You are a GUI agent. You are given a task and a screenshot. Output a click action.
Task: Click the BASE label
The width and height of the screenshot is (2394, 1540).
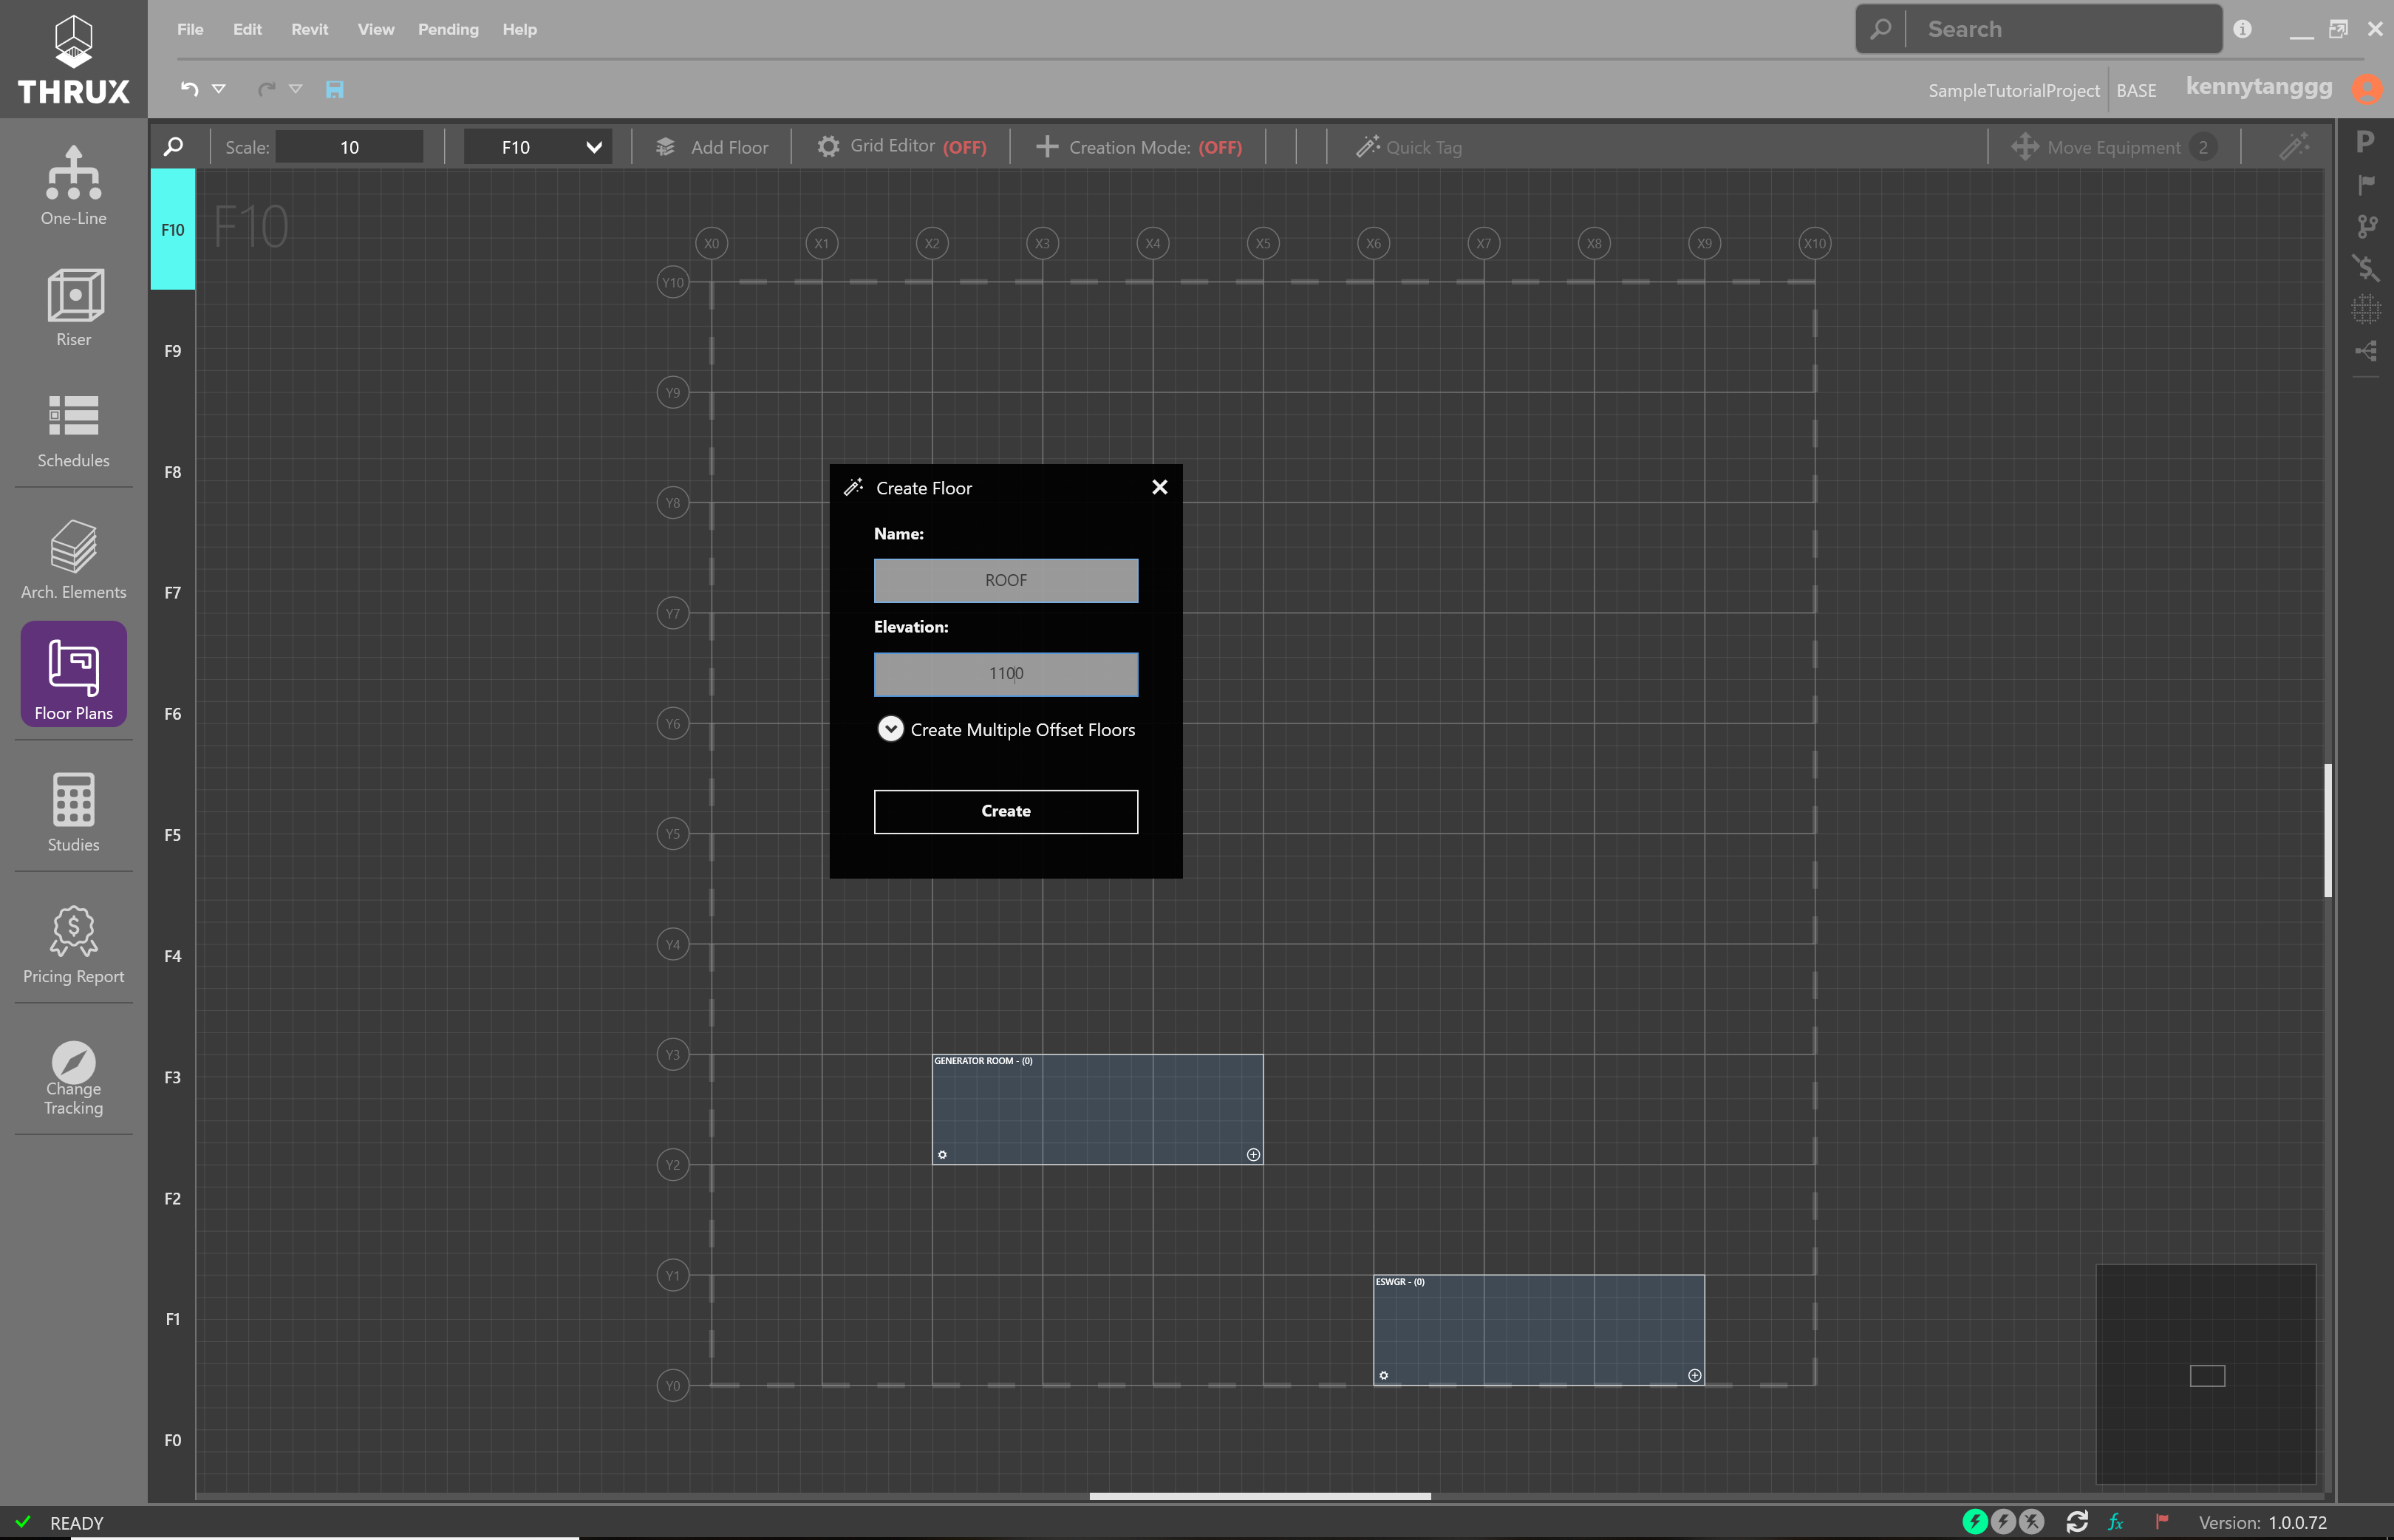(x=2136, y=90)
